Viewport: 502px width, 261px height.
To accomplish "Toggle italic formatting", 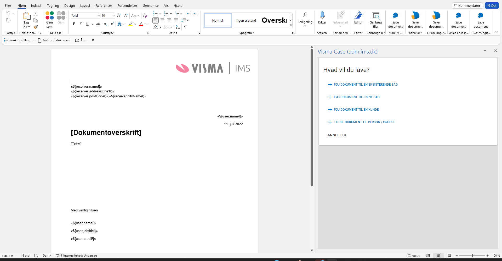I will [81, 24].
